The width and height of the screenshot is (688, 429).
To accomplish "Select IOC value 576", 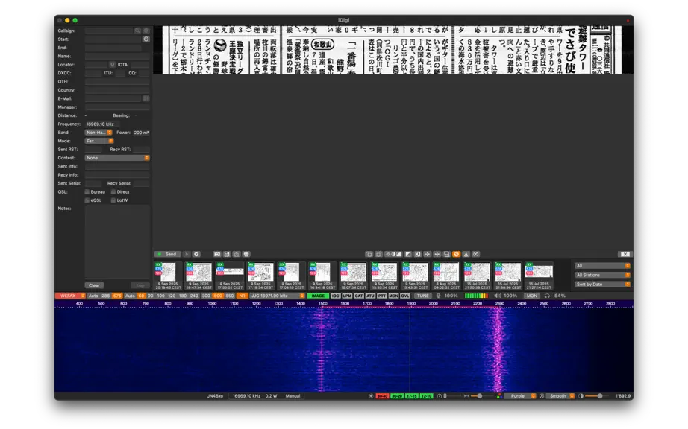I will (117, 296).
